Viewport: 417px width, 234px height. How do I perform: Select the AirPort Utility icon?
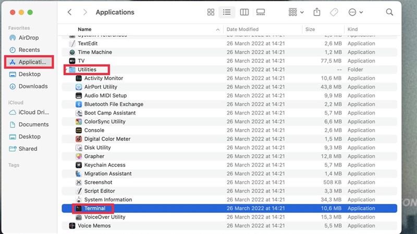(79, 87)
